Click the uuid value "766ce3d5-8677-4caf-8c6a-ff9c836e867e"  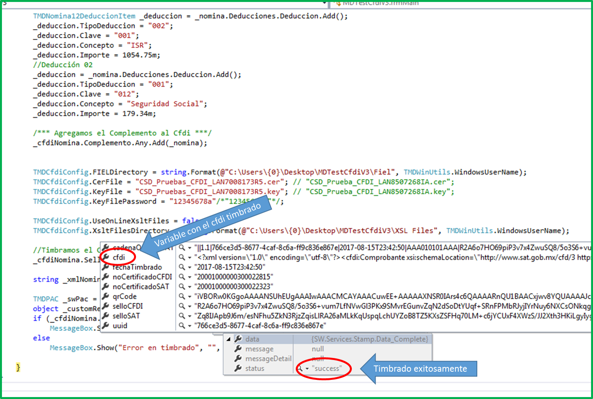pyautogui.click(x=260, y=326)
